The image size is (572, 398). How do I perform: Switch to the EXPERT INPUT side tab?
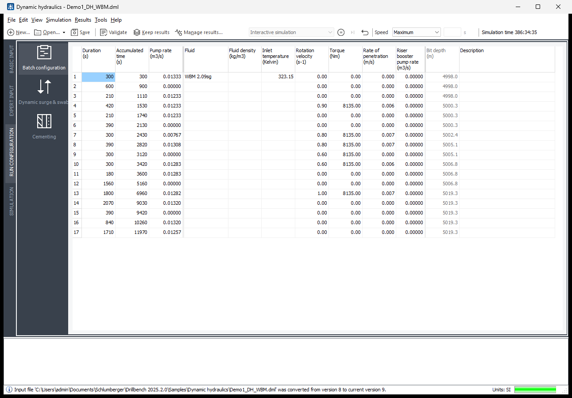(12, 101)
